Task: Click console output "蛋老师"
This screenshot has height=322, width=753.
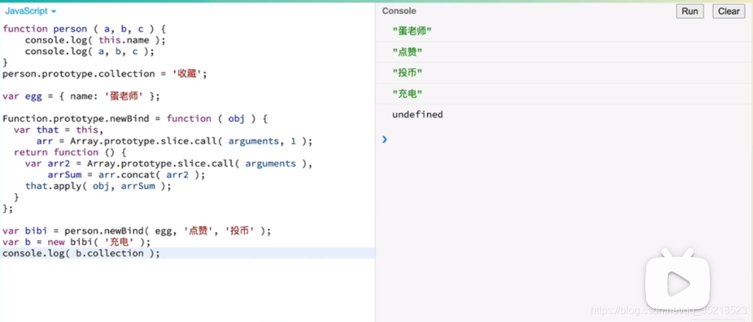Action: coord(412,31)
